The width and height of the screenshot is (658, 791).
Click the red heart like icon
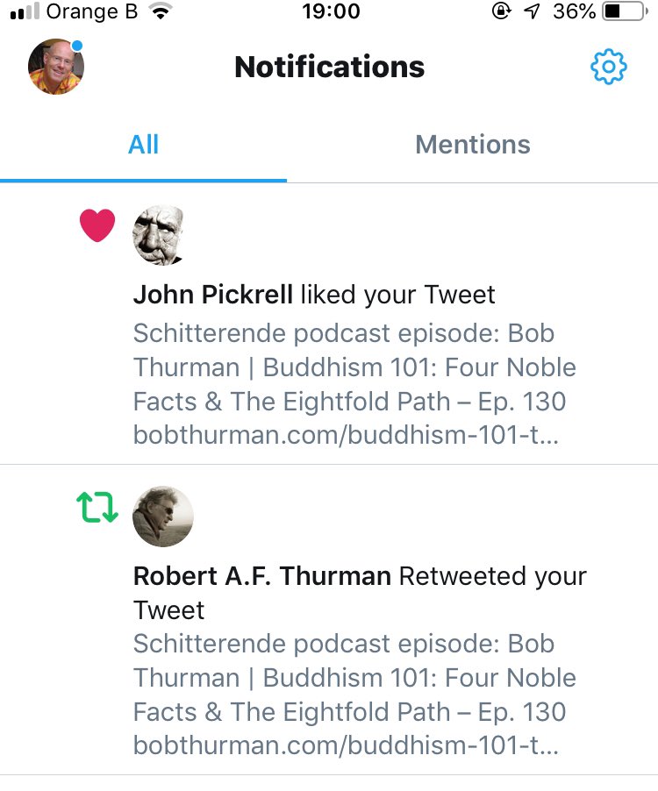click(x=97, y=225)
